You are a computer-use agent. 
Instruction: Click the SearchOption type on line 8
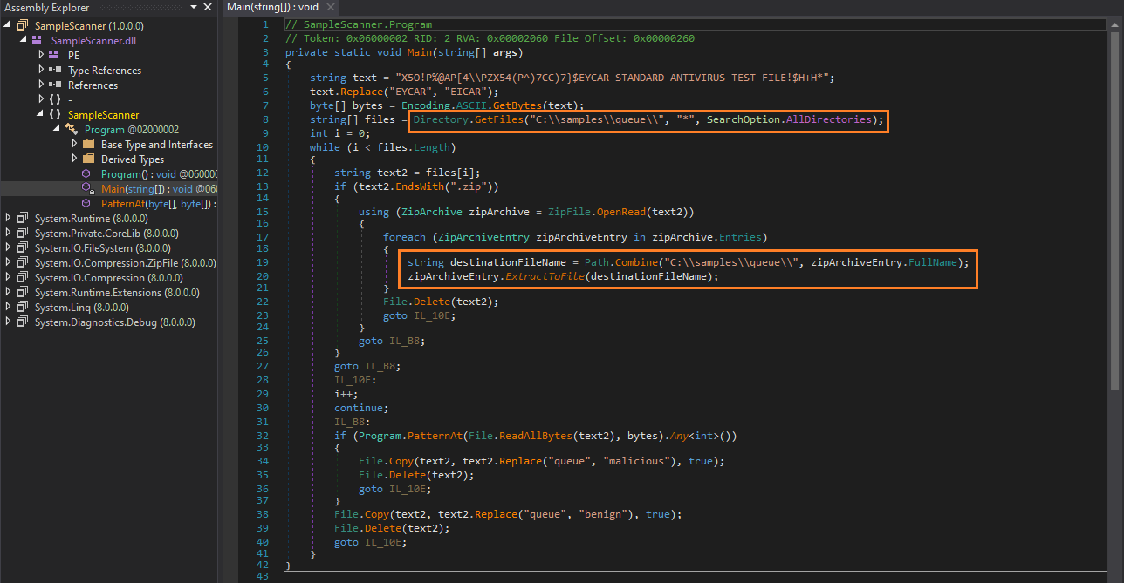(744, 119)
